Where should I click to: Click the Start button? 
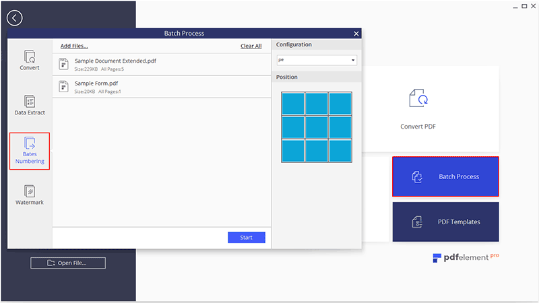[247, 238]
